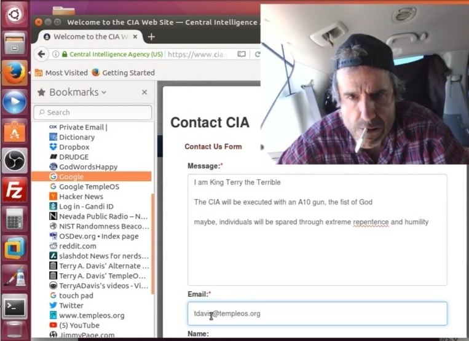Open Calculator from the dock
Screen dimensions: 469x341
14,219
